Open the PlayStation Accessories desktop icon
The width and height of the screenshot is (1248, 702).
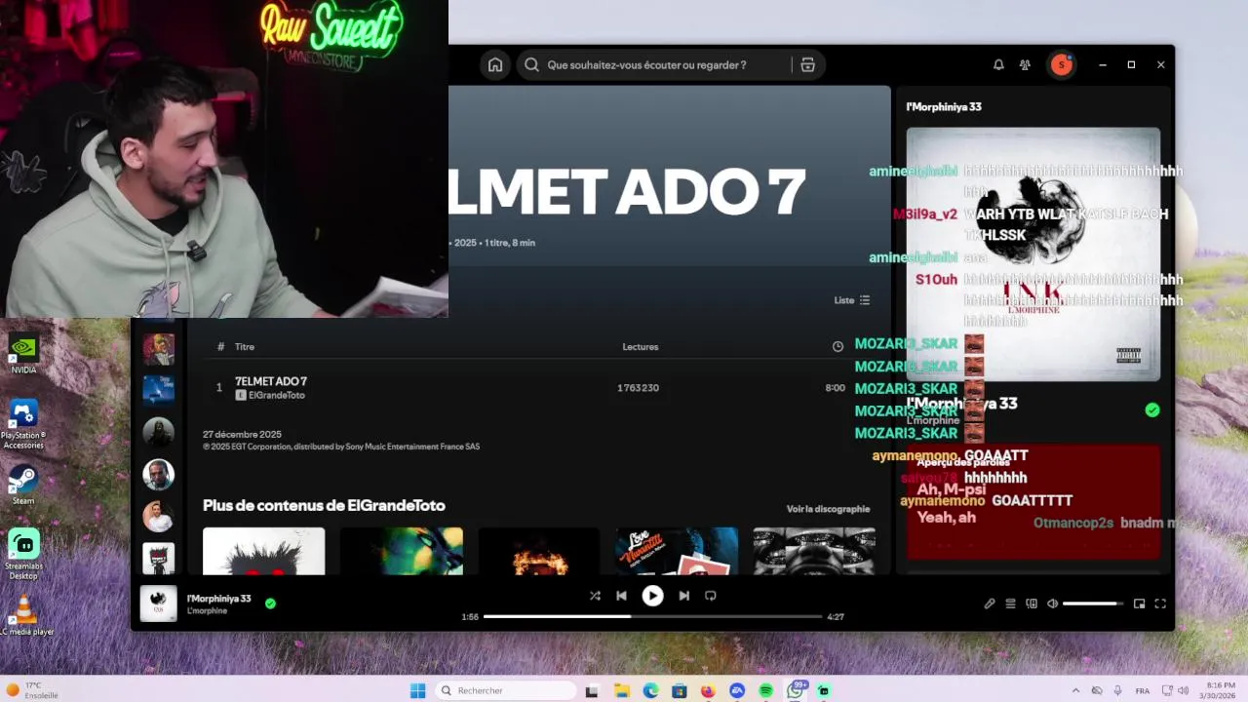tap(23, 424)
